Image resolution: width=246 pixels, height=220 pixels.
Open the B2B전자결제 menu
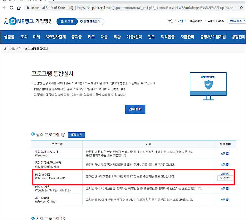56,37
